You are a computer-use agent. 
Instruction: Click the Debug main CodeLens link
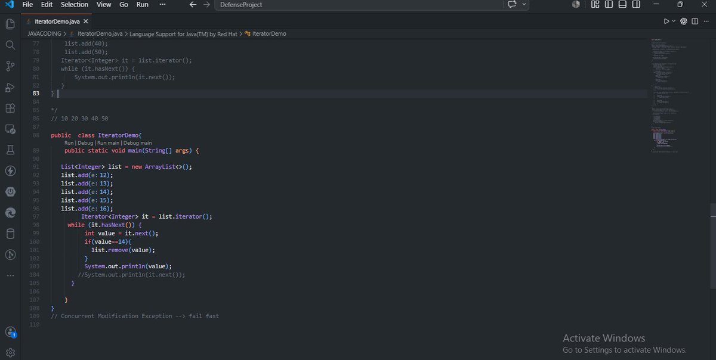tap(138, 143)
